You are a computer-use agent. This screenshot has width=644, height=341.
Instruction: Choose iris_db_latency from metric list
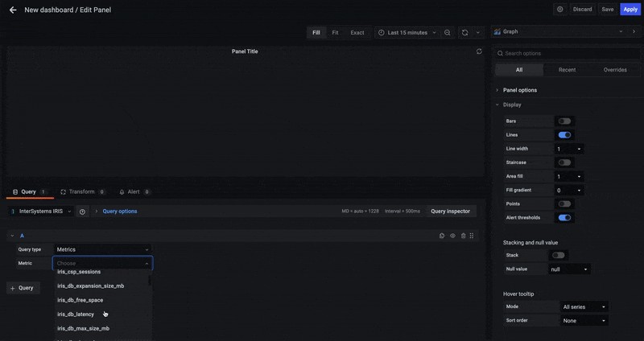(x=76, y=314)
